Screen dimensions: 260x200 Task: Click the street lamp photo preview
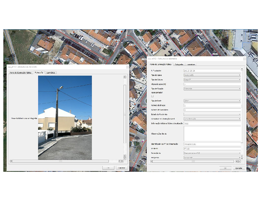pos(65,118)
